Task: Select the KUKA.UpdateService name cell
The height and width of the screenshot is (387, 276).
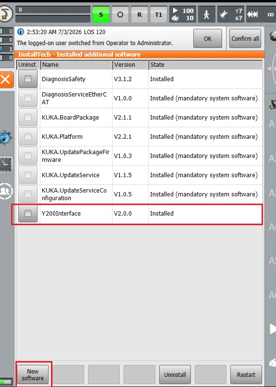Action: tap(76, 175)
